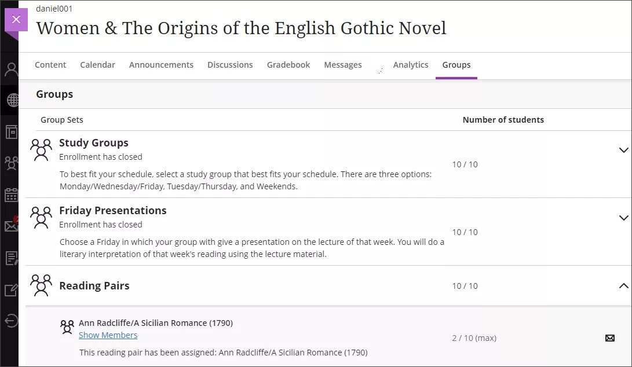This screenshot has width=632, height=367.
Task: Collapse the Reading Pairs group set
Action: pyautogui.click(x=623, y=286)
